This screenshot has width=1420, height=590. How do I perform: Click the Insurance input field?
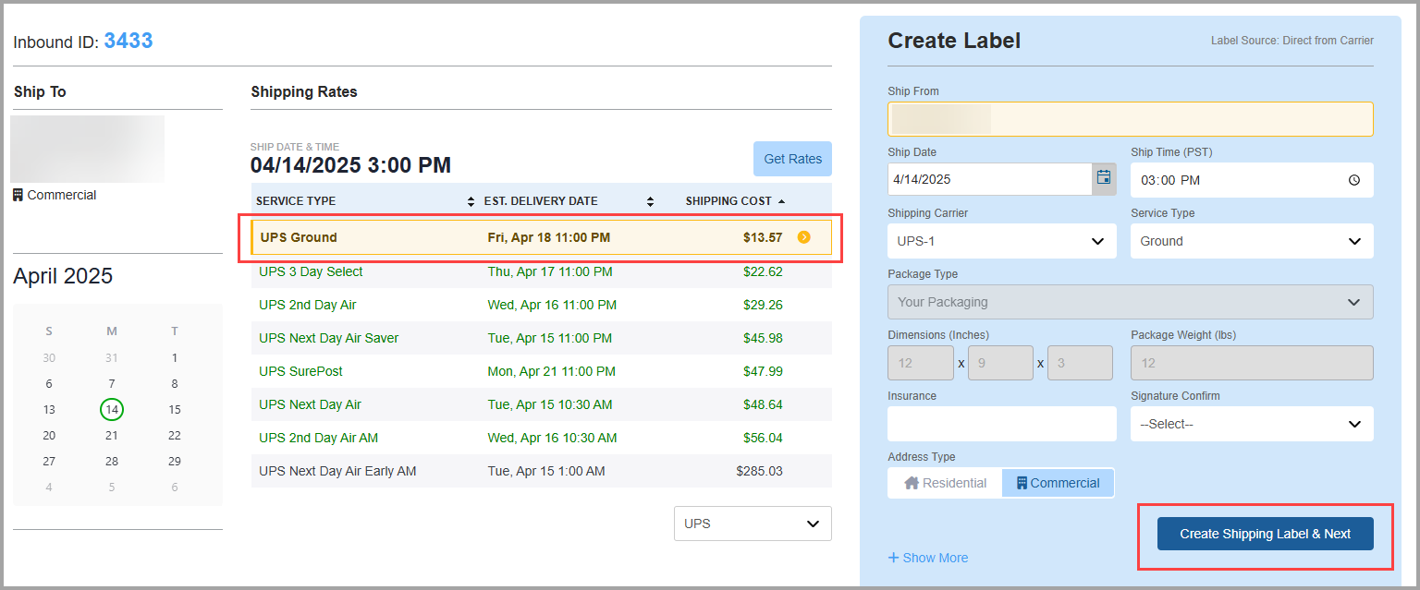tap(1001, 424)
